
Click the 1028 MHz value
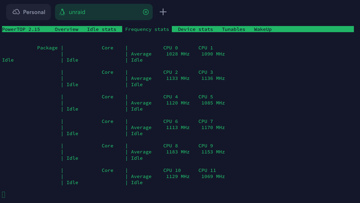tap(178, 54)
